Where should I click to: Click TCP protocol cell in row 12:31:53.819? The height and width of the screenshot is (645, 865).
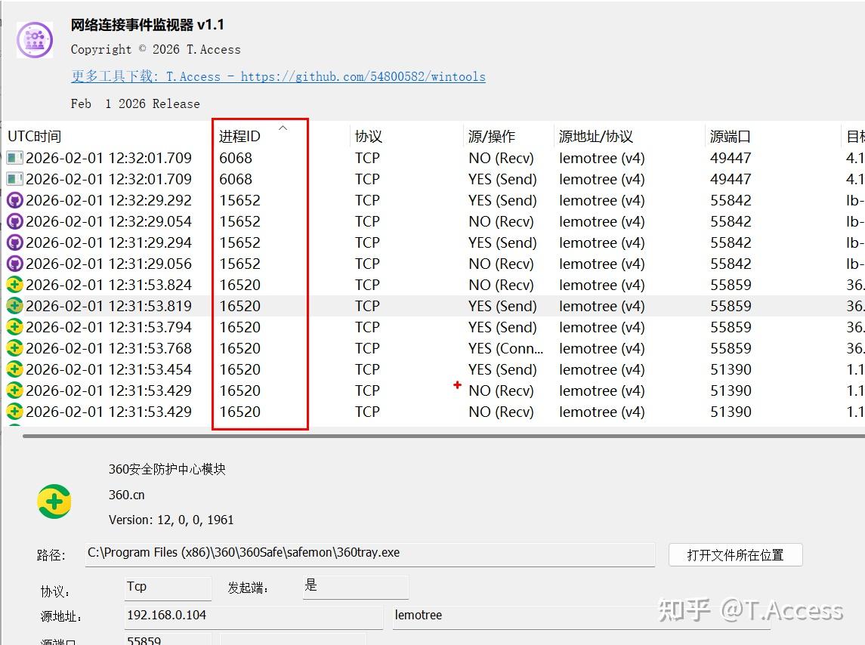pos(367,306)
